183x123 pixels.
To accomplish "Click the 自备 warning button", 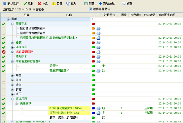I will tap(57, 3).
